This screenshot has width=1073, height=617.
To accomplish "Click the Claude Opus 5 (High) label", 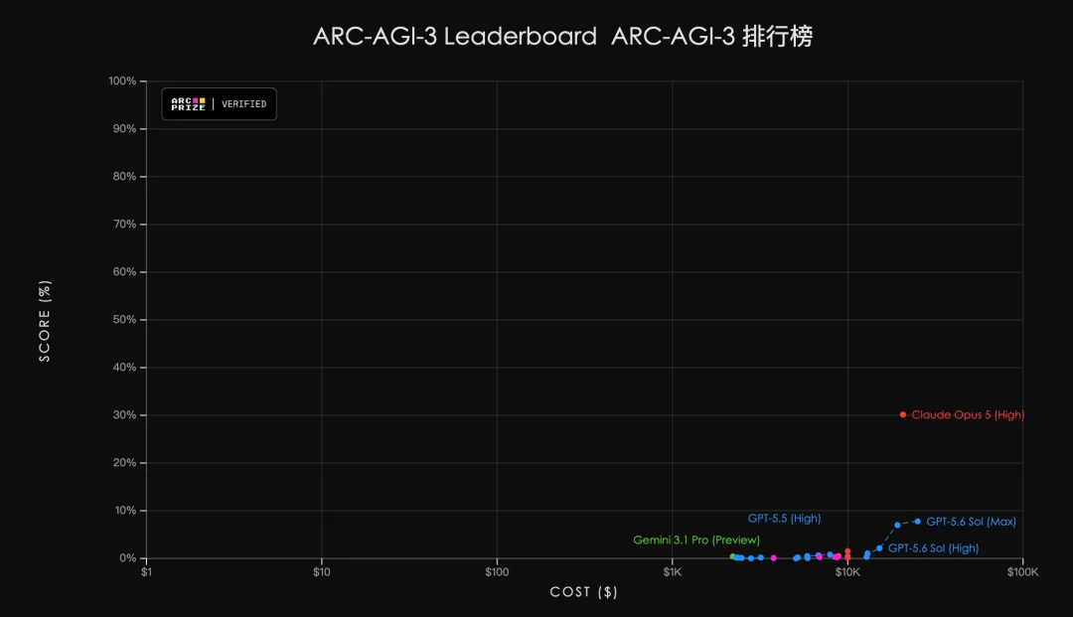I will pos(968,414).
